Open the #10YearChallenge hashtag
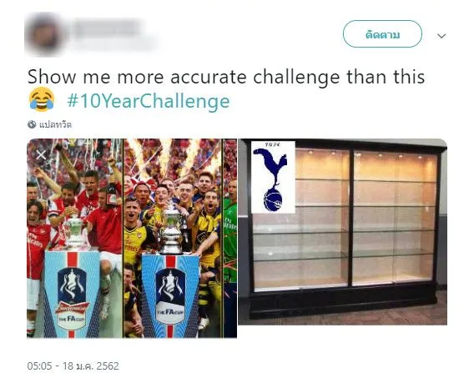The width and height of the screenshot is (474, 373). [149, 101]
